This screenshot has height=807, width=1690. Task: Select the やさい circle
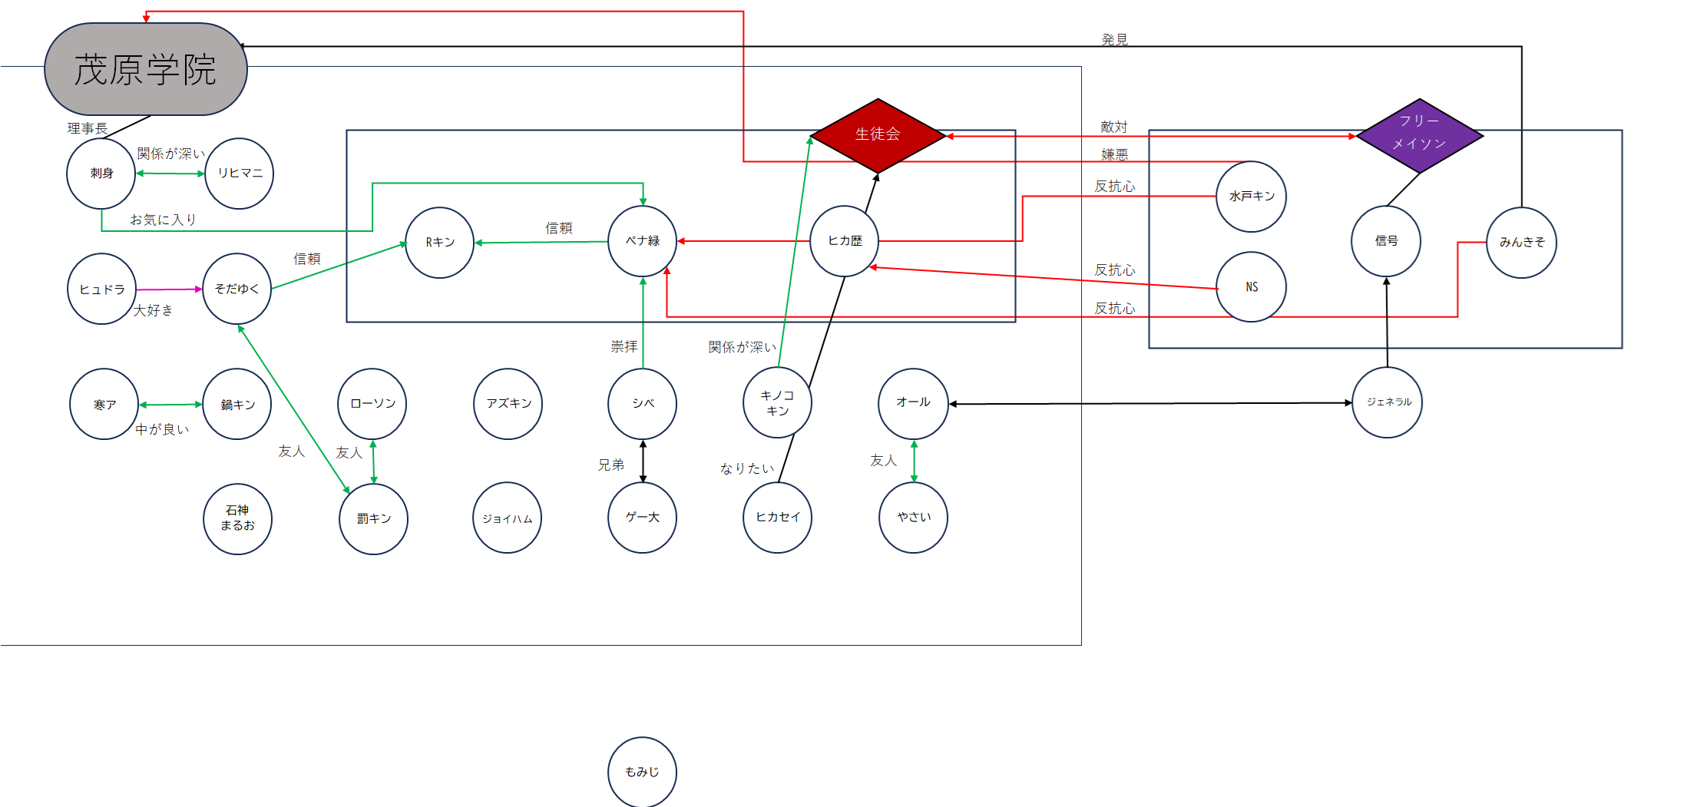click(x=914, y=518)
